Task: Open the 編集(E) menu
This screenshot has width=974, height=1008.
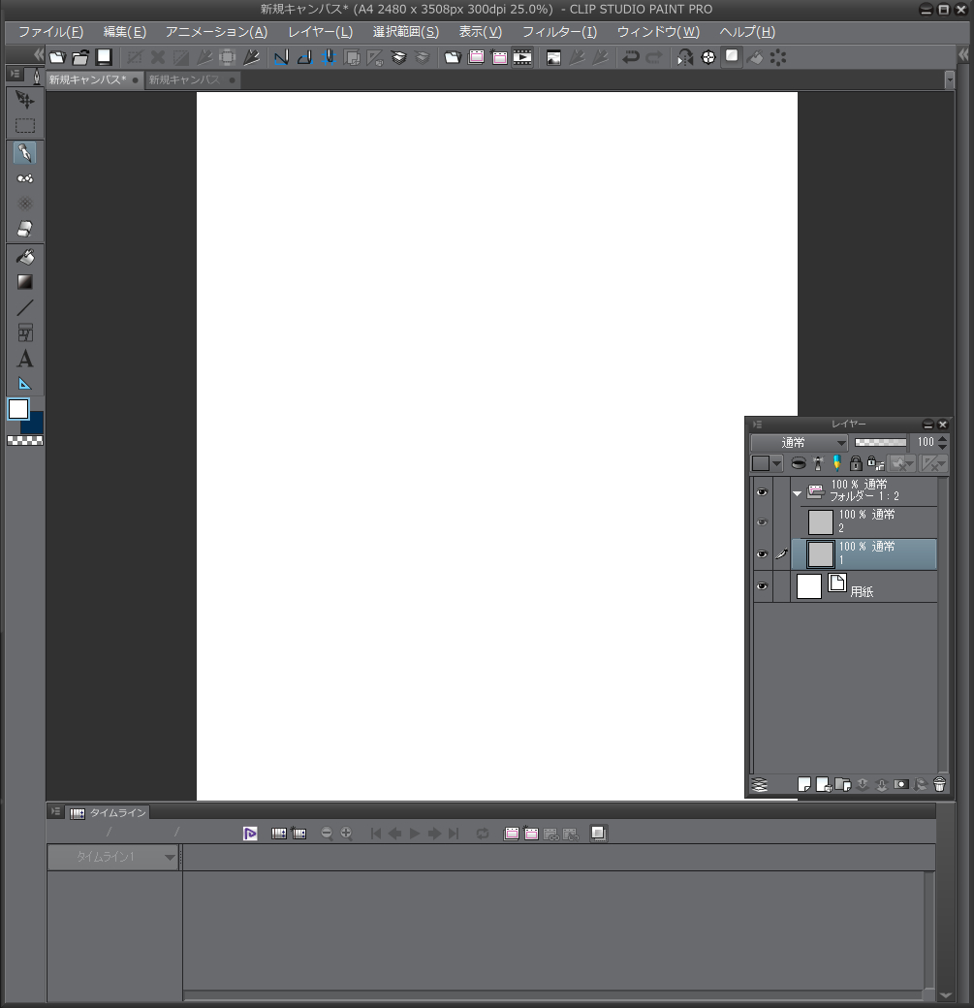Action: (125, 31)
